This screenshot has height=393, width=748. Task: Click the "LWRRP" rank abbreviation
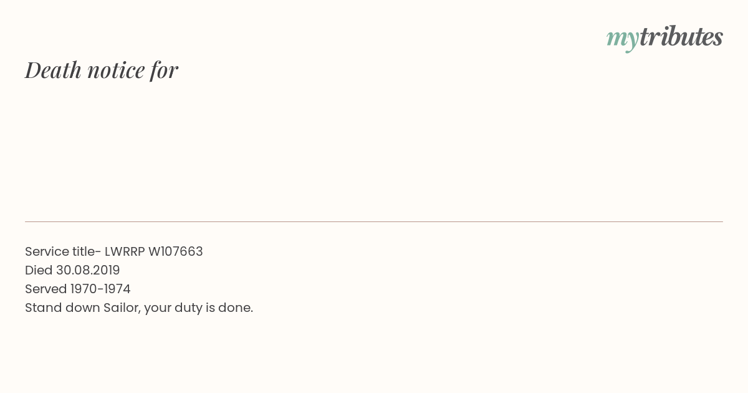[125, 251]
